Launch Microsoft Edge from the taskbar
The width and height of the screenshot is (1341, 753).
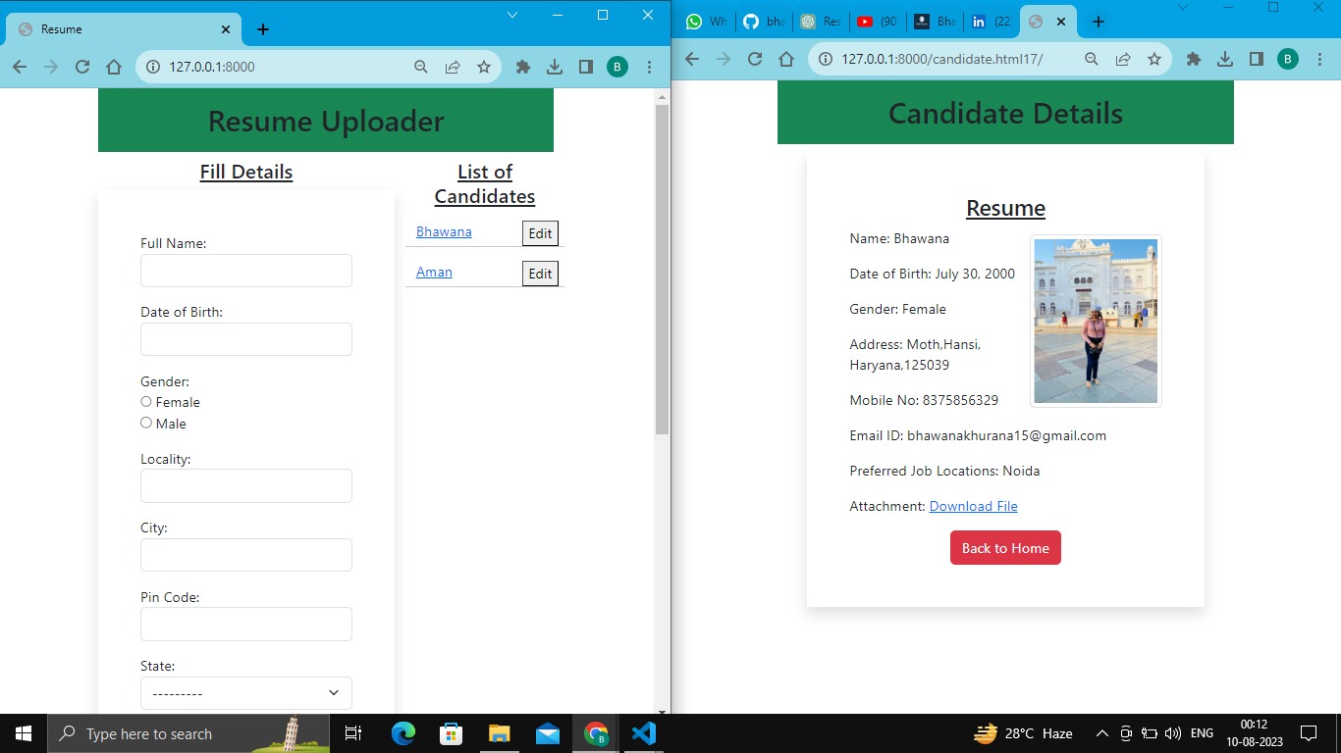coord(403,733)
